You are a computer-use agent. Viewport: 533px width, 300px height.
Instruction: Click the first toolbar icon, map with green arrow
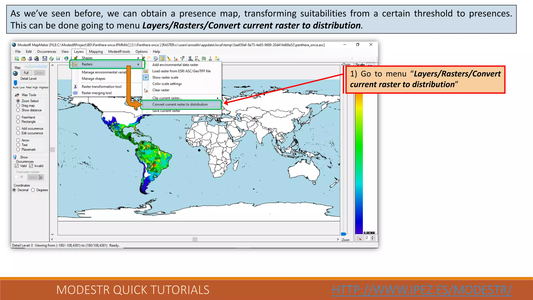(17, 58)
